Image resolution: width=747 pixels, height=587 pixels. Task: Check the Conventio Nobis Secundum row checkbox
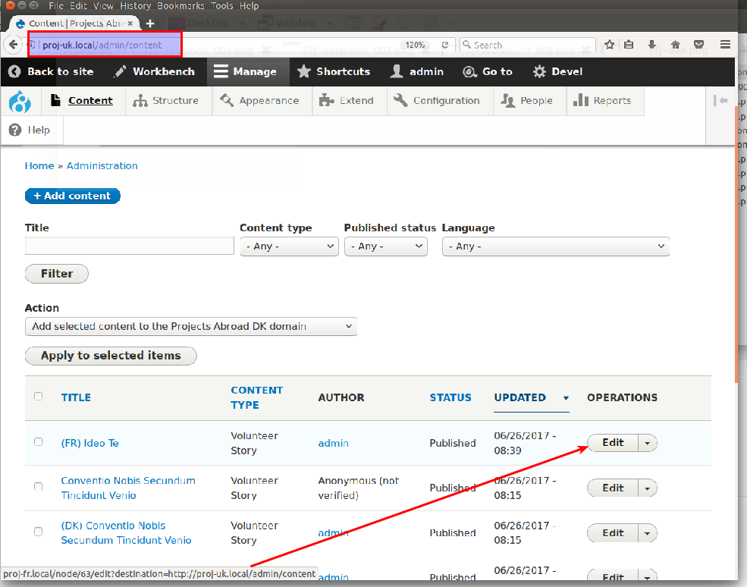click(38, 486)
